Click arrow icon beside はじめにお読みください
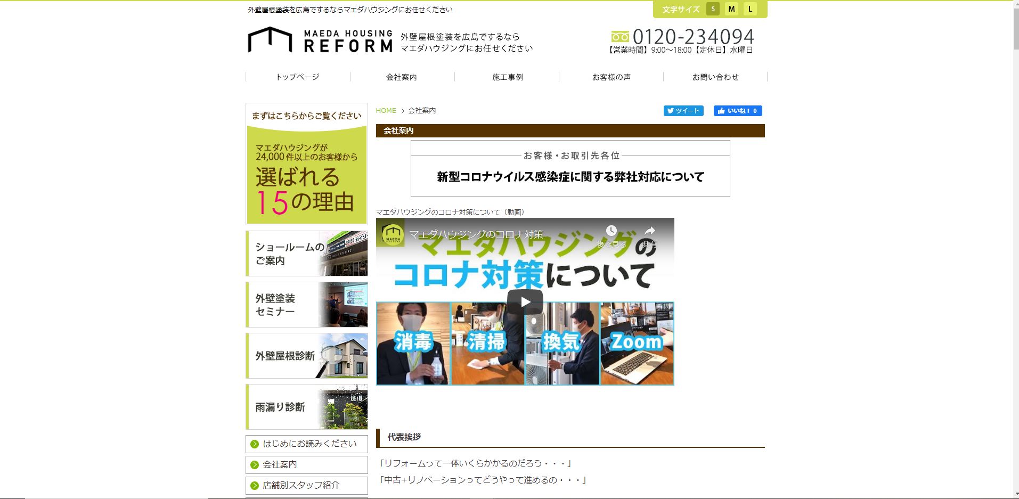The height and width of the screenshot is (499, 1019). click(255, 444)
